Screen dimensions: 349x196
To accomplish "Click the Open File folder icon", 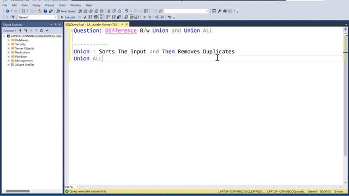I will tap(40, 11).
